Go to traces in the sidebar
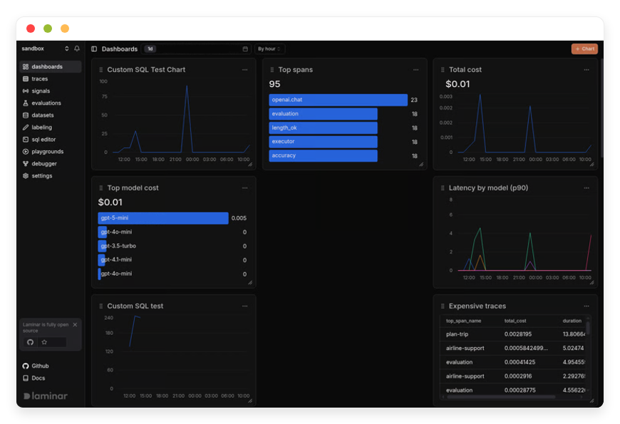 tap(50, 78)
